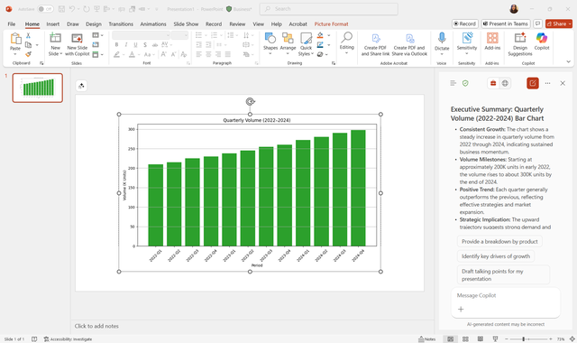The height and width of the screenshot is (343, 577).
Task: Click the Copilot web globe icon
Action: tap(505, 83)
